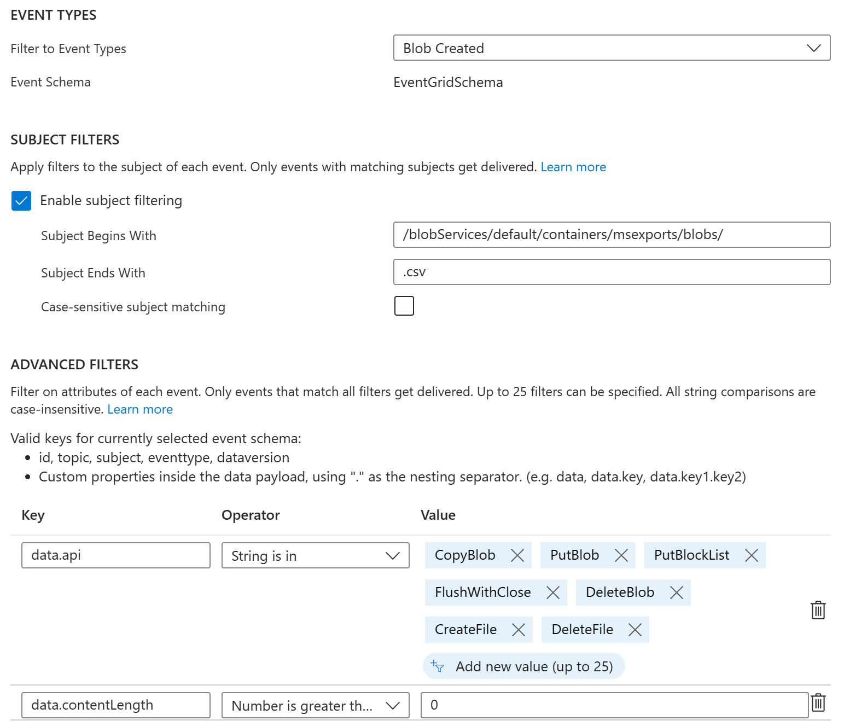
Task: Remove the CreateFile value chip
Action: coord(519,629)
